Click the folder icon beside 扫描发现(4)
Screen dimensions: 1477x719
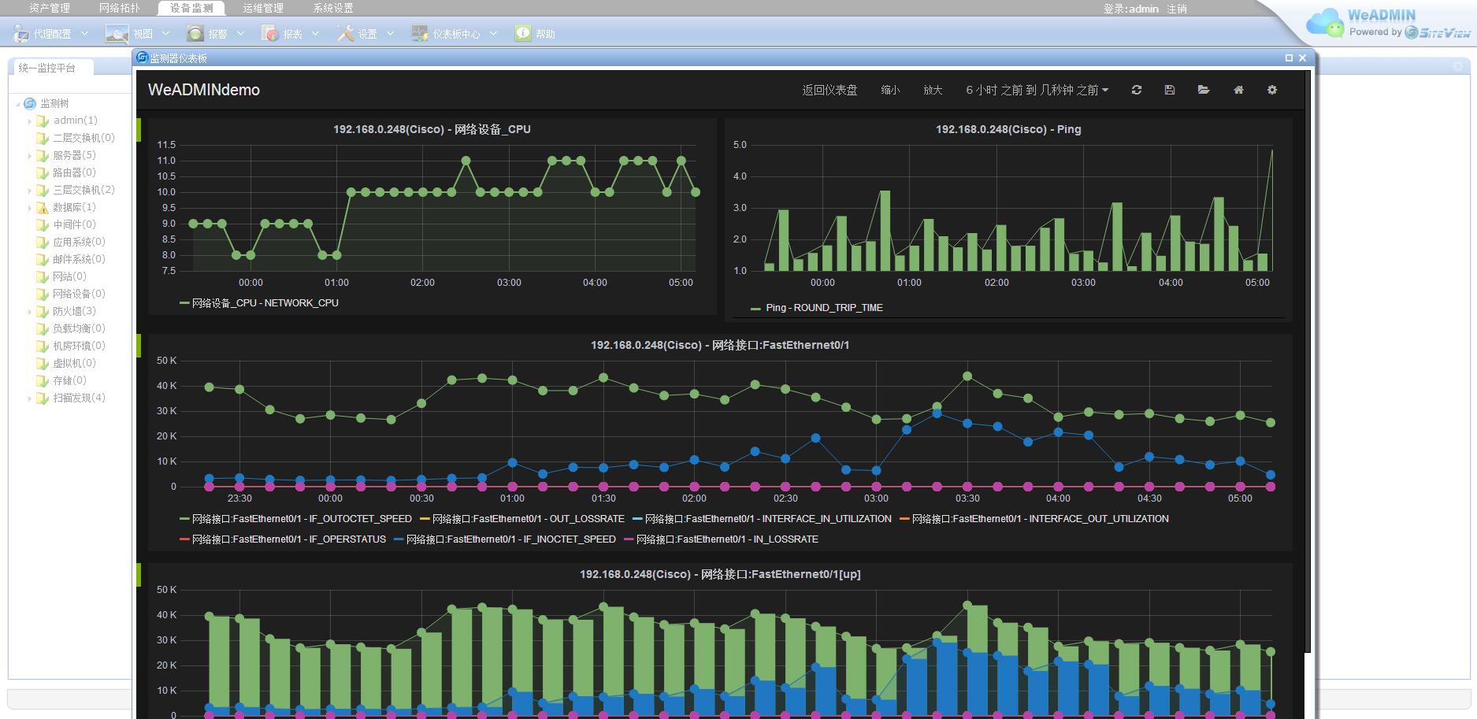[43, 398]
